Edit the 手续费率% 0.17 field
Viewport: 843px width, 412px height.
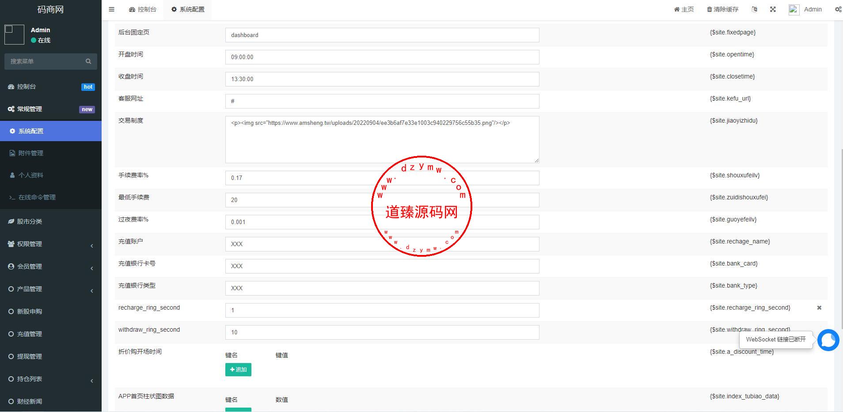click(x=382, y=178)
